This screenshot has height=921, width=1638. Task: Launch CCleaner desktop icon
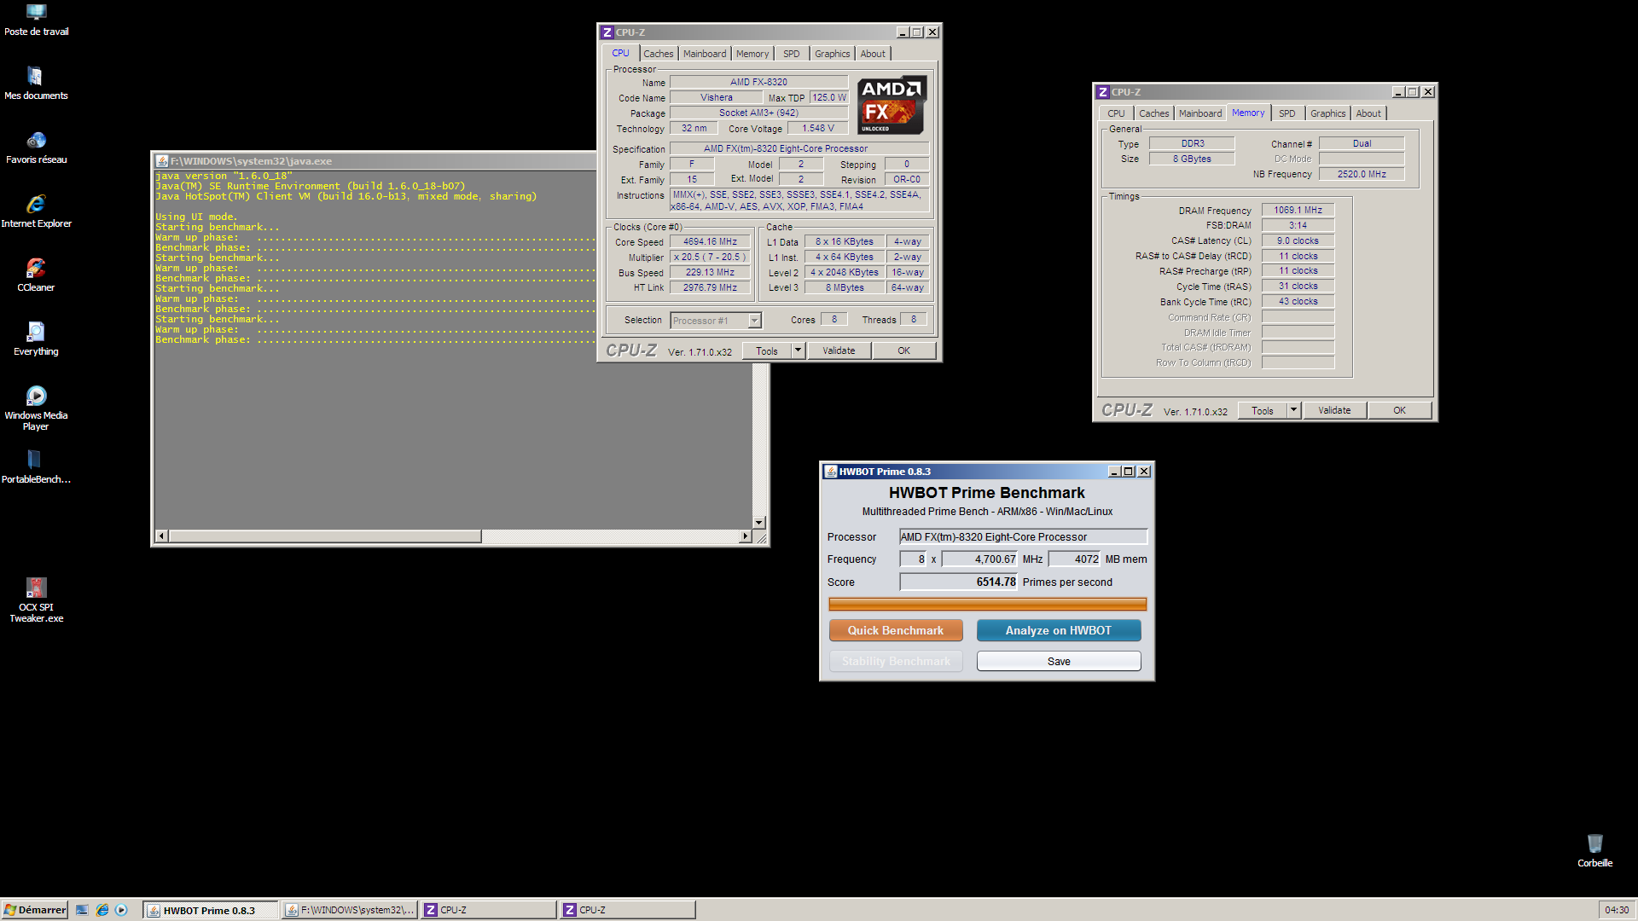(36, 275)
